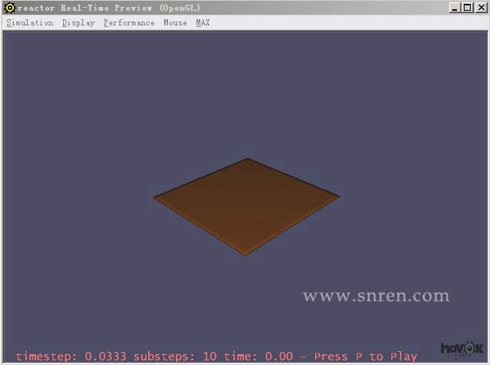
Task: Open the Simulation menu
Action: pyautogui.click(x=30, y=23)
